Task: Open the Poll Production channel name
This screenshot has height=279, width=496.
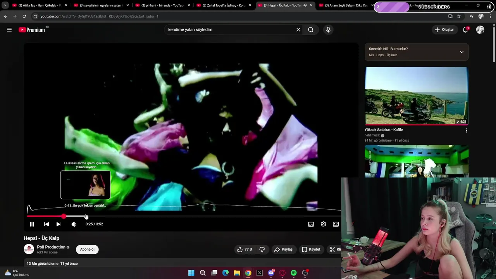Action: [x=51, y=247]
